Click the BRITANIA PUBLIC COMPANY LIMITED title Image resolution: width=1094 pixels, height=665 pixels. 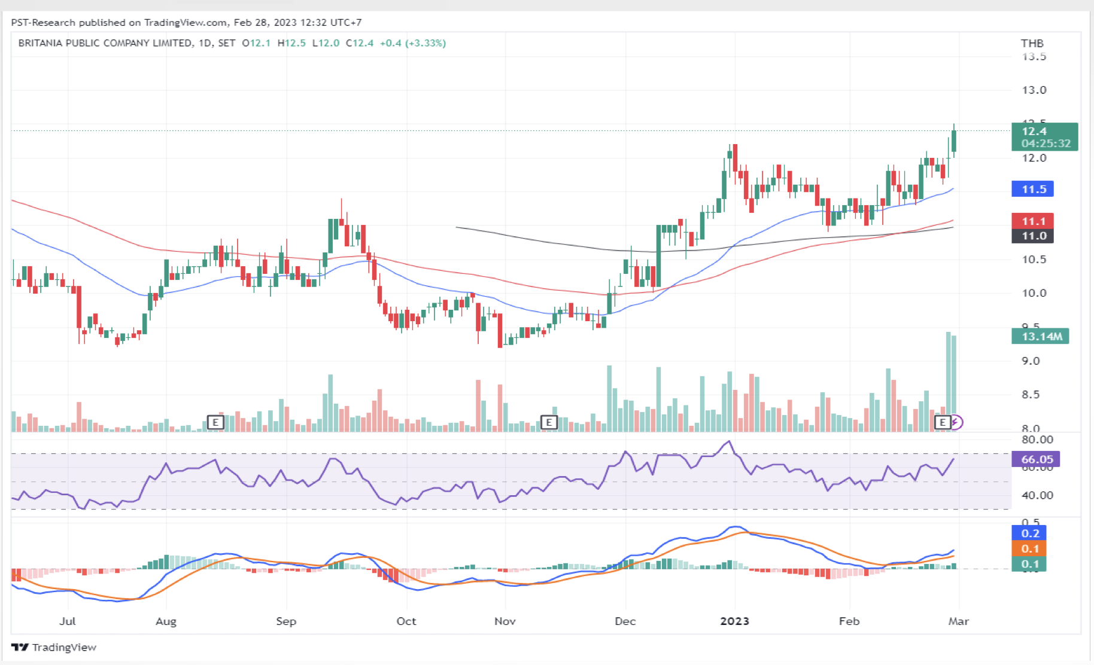pyautogui.click(x=105, y=43)
